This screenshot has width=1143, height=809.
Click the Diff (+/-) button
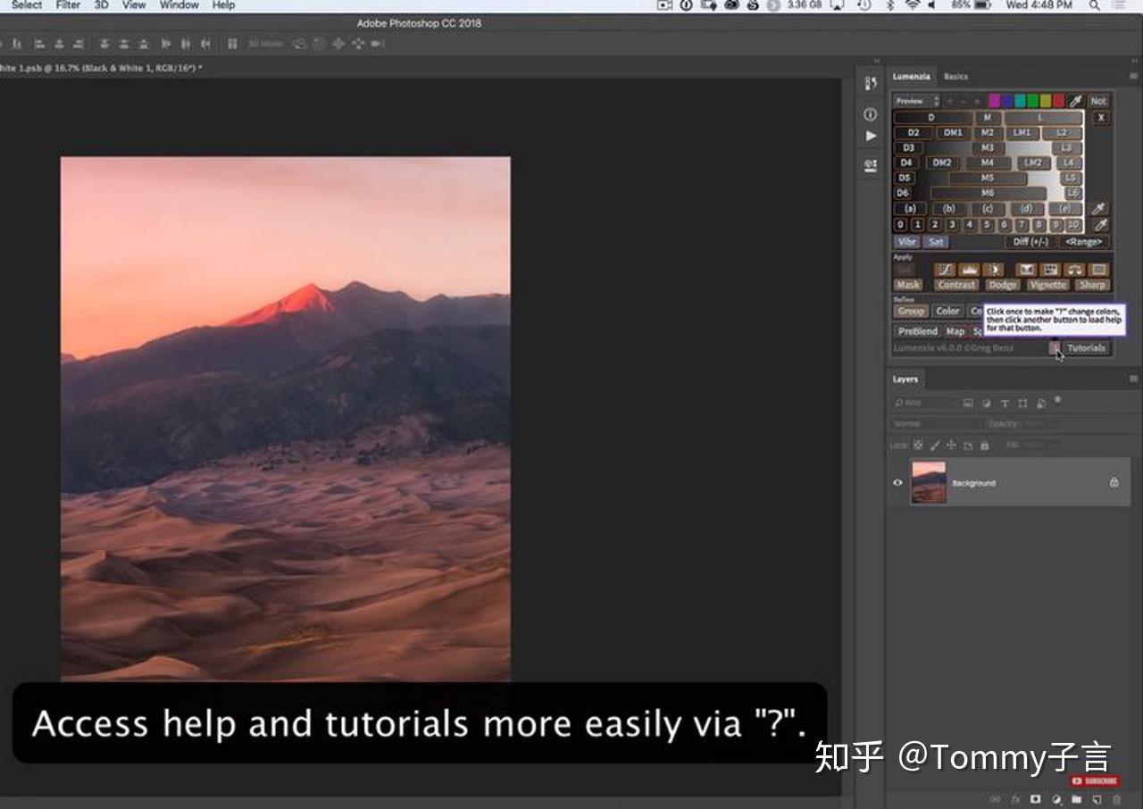point(1030,242)
